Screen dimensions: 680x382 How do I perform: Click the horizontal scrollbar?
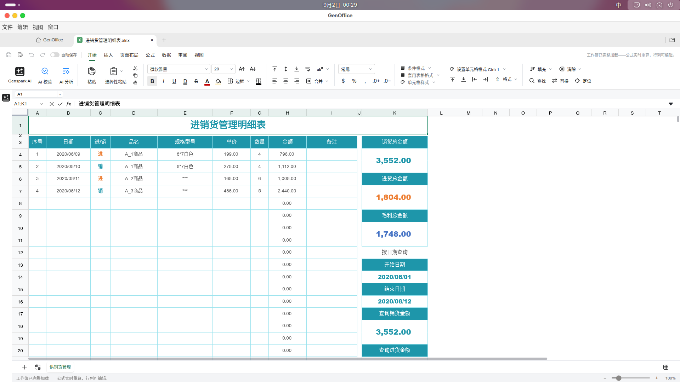(x=288, y=359)
